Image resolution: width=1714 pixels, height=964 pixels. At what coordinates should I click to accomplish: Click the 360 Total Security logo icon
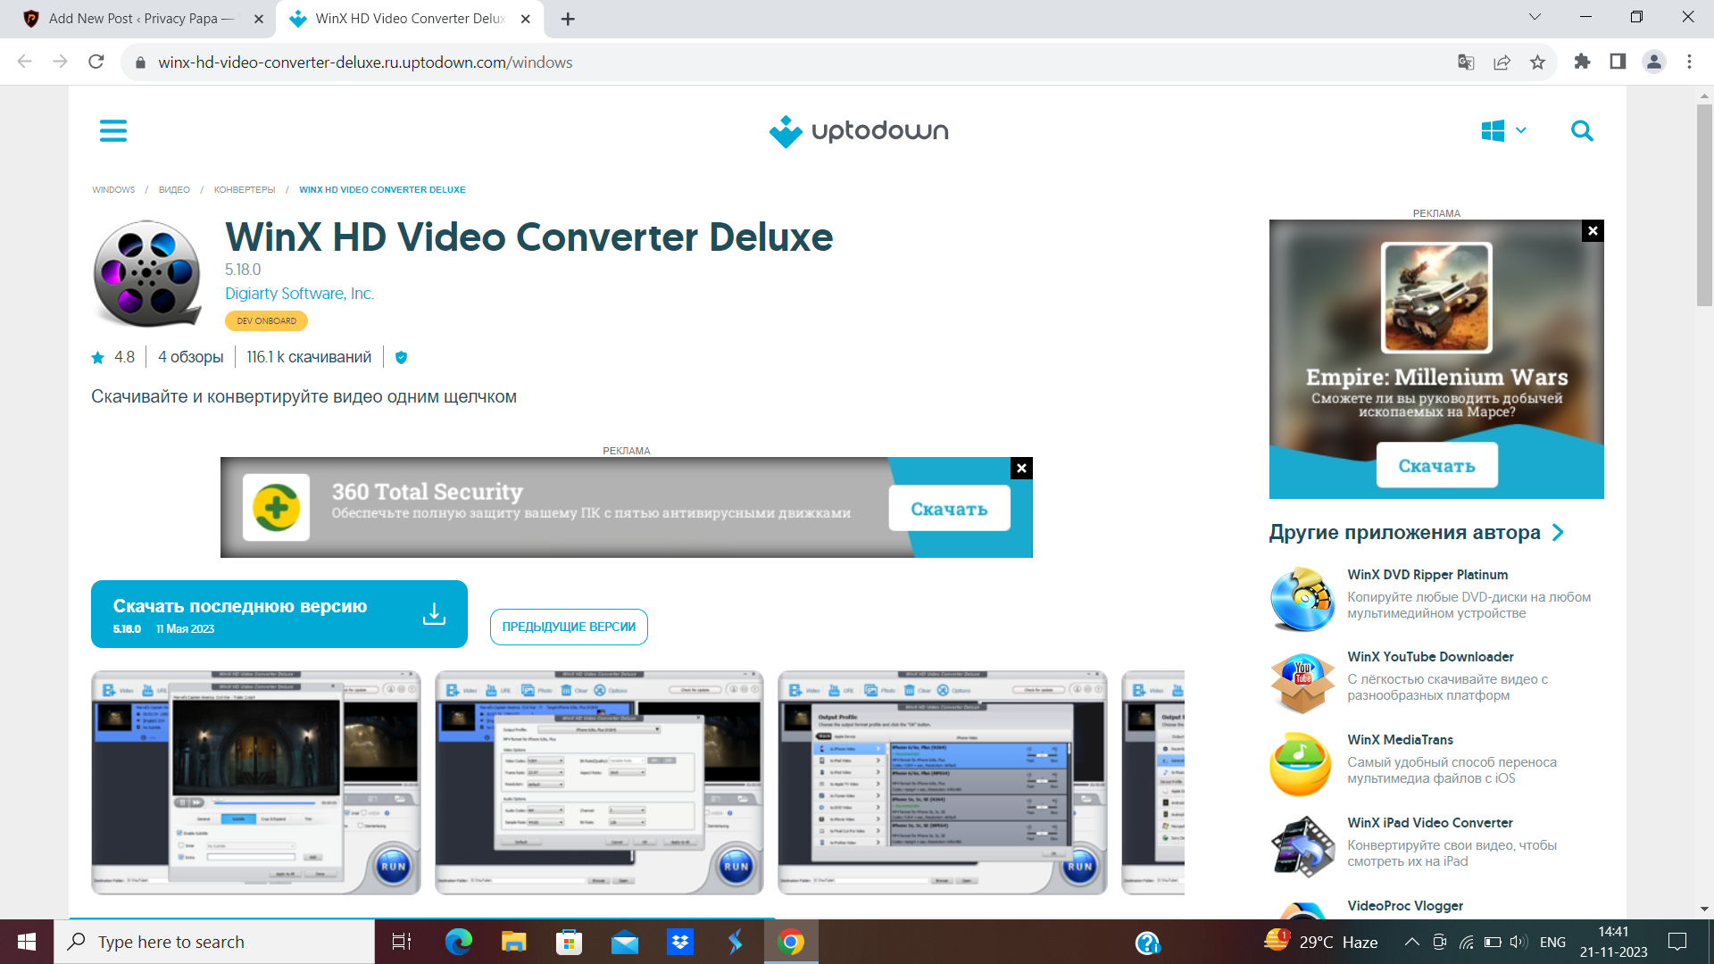(276, 507)
